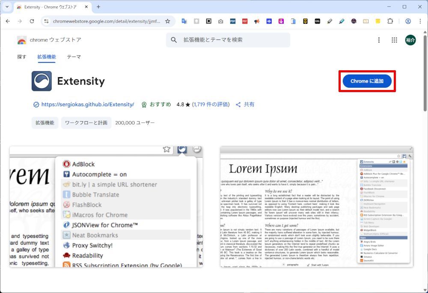Click the ワークフローと計画 category chip
Image resolution: width=428 pixels, height=293 pixels.
86,123
